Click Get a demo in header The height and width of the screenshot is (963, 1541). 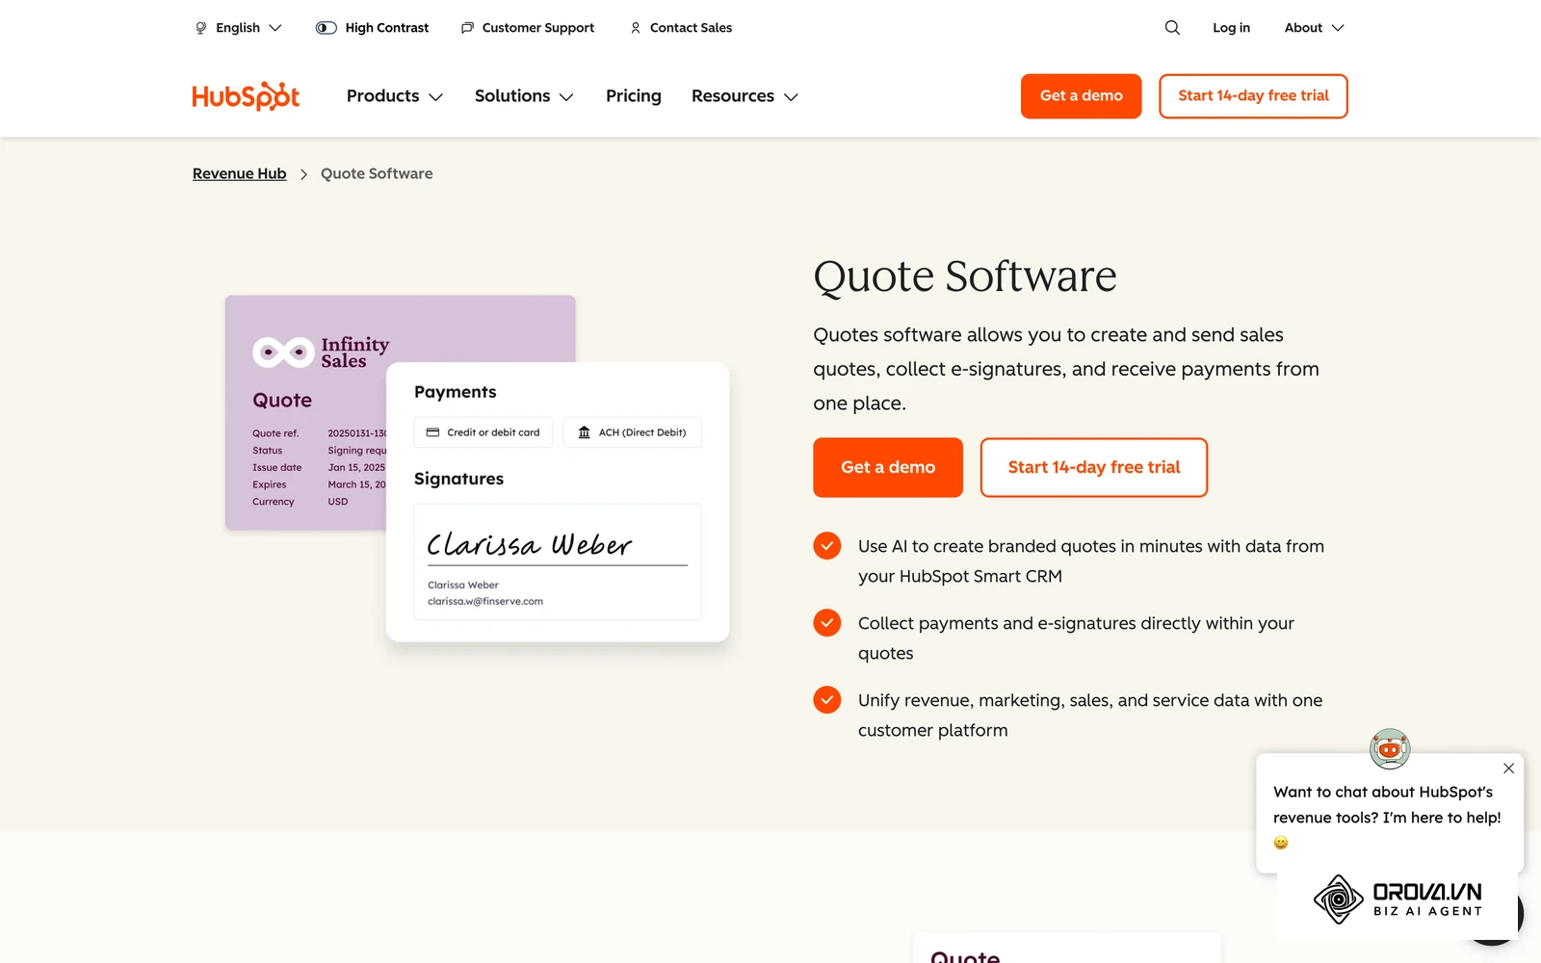click(1081, 96)
